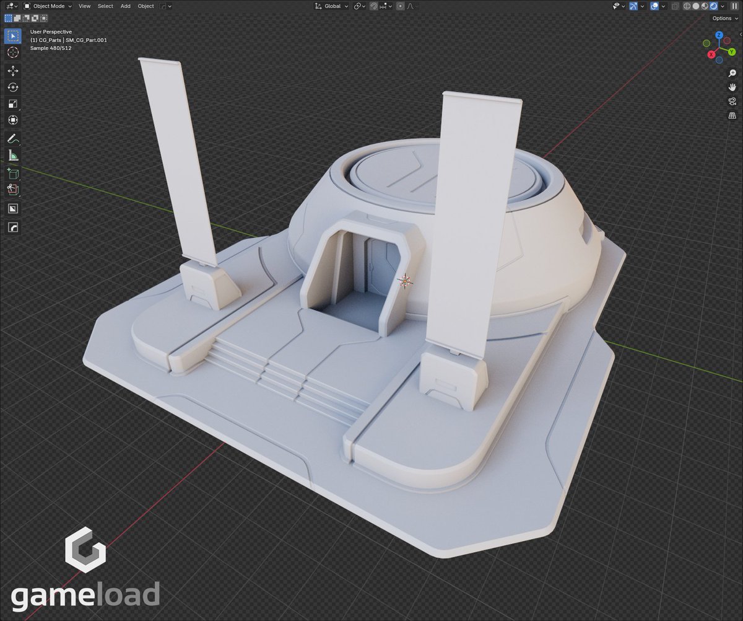Select the Move tool
The width and height of the screenshot is (743, 621).
[12, 71]
